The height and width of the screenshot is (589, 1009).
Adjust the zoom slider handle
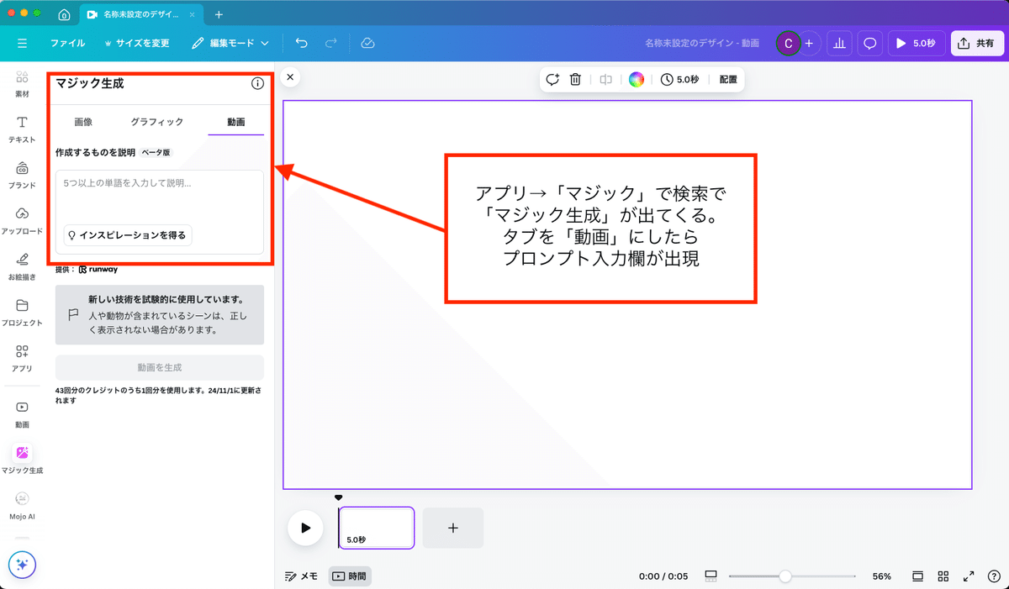tap(784, 576)
